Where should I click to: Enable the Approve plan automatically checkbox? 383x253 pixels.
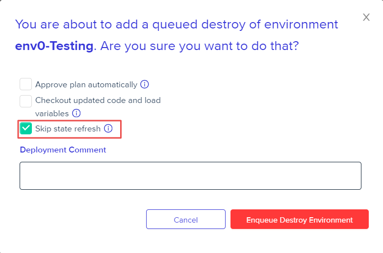[x=26, y=84]
